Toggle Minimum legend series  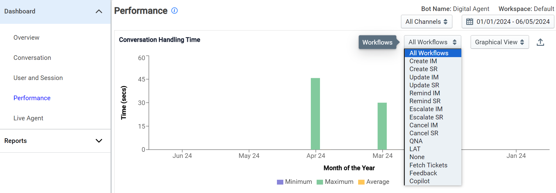click(294, 182)
